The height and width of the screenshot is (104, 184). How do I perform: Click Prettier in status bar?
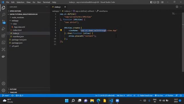tap(169, 95)
